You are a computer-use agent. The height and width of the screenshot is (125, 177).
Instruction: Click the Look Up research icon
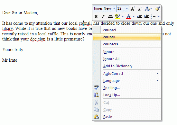[x=97, y=95]
